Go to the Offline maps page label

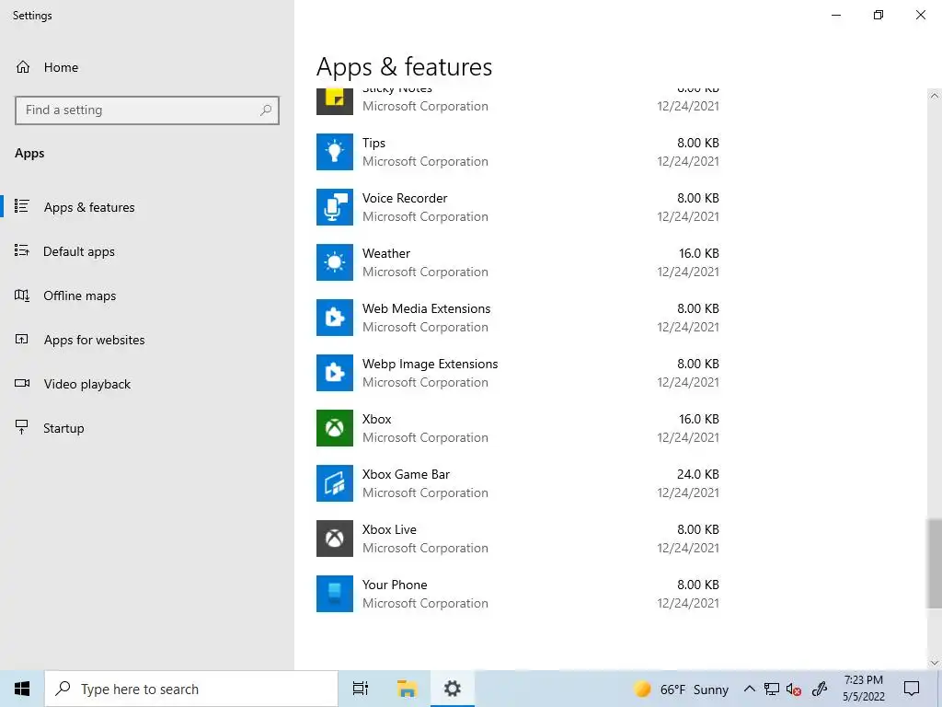click(x=79, y=296)
